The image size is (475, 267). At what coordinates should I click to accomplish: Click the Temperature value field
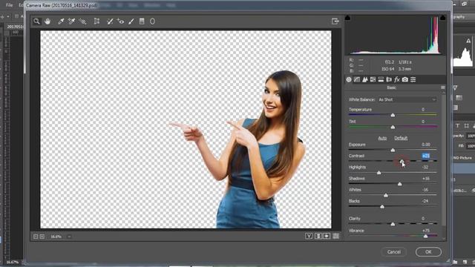423,110
